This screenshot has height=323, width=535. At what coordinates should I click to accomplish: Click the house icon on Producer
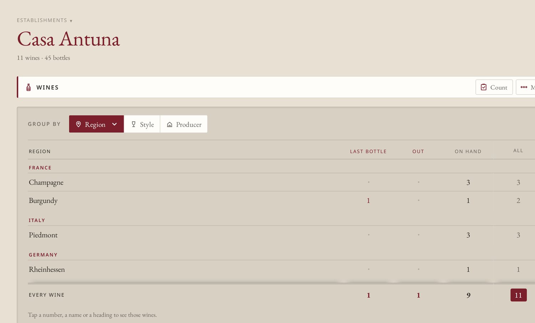pyautogui.click(x=170, y=125)
